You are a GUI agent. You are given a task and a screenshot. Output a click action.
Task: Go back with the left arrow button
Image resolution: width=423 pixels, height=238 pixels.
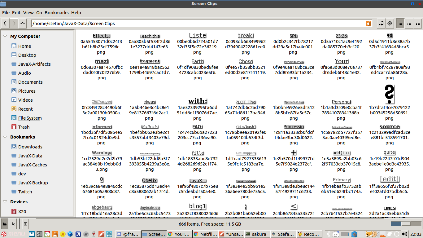coord(5,23)
